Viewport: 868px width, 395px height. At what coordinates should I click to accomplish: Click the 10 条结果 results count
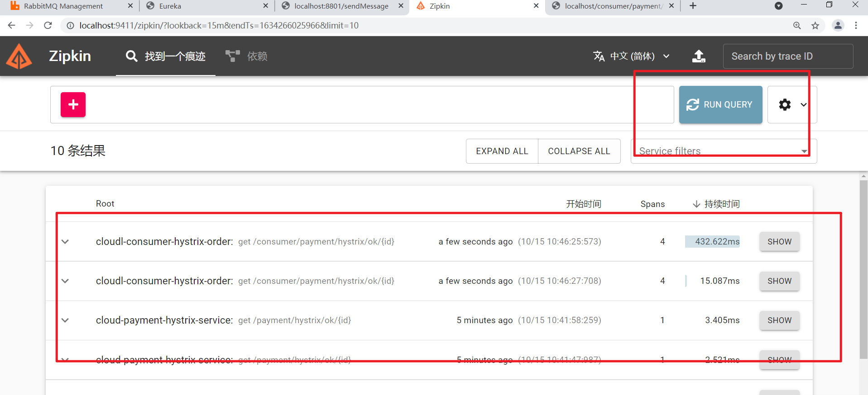point(78,150)
